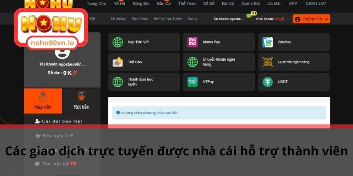Expand the THÔNG TIN dropdown

click(312, 19)
